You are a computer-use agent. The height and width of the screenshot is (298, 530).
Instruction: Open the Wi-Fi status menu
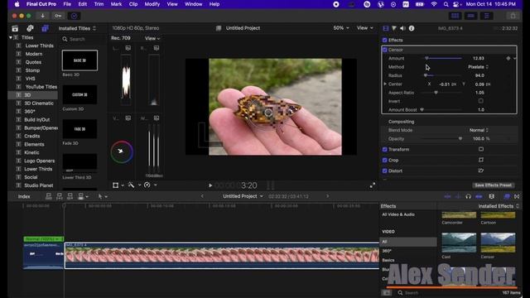click(x=434, y=4)
